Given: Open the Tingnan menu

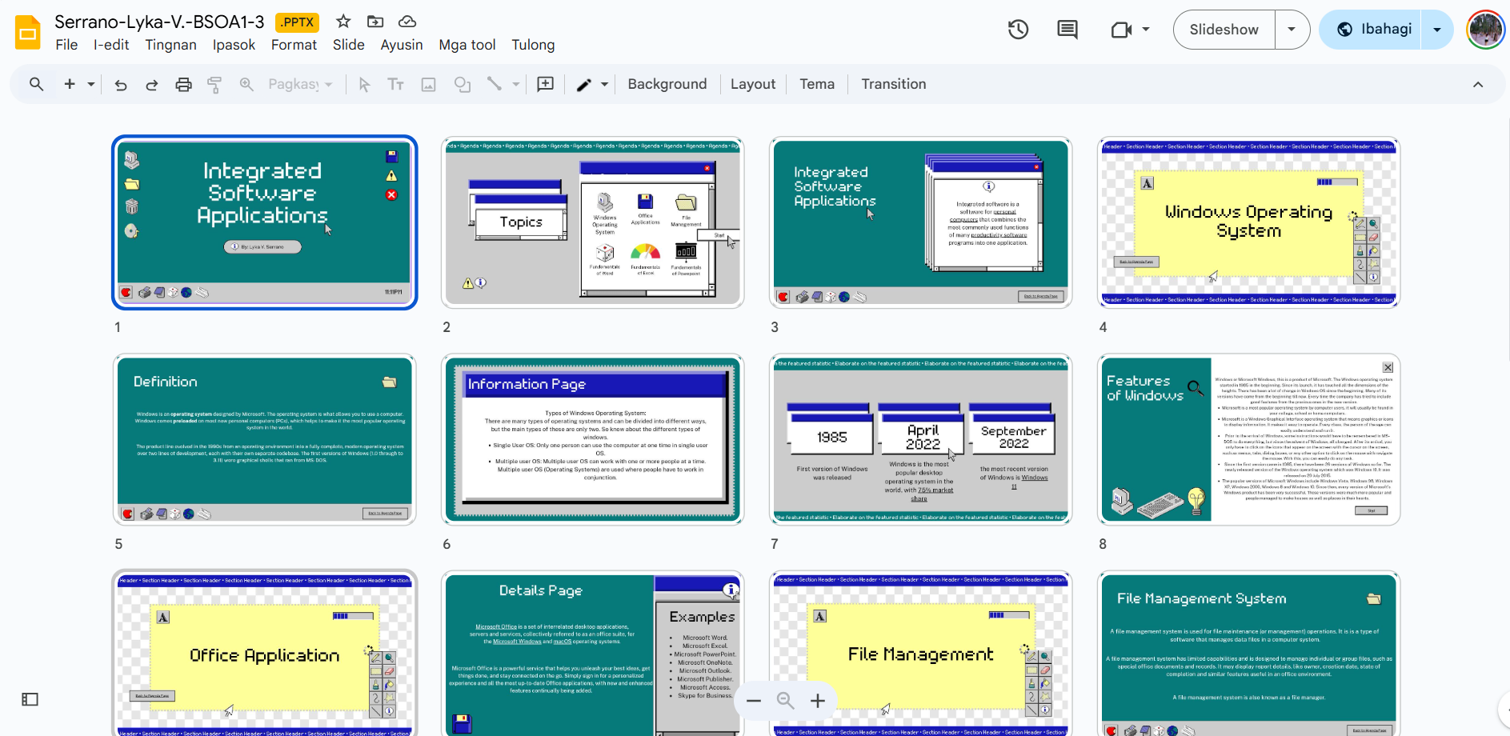Looking at the screenshot, I should click(x=170, y=45).
